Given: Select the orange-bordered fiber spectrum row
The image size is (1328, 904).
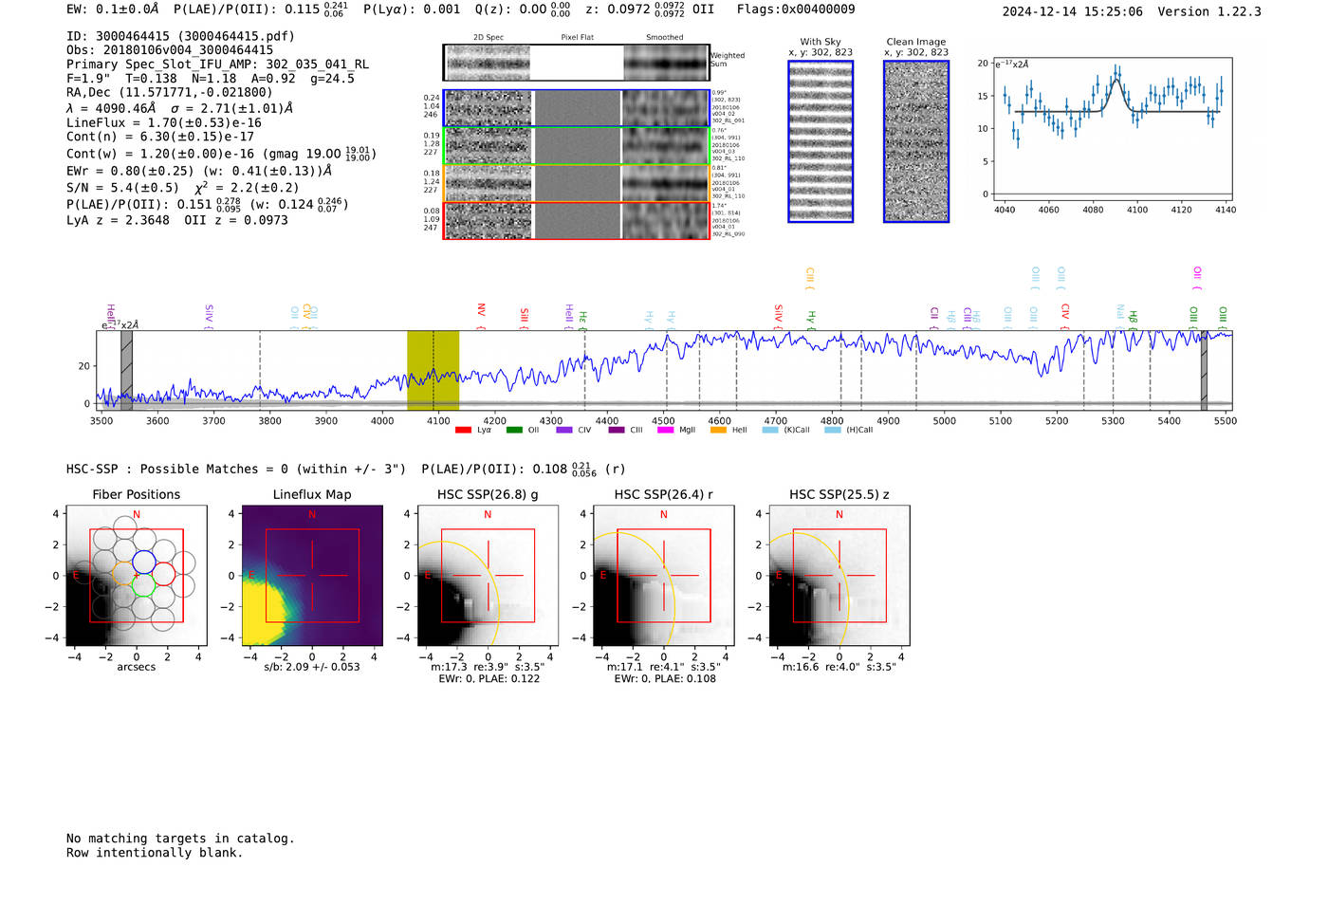Looking at the screenshot, I should pyautogui.click(x=576, y=183).
